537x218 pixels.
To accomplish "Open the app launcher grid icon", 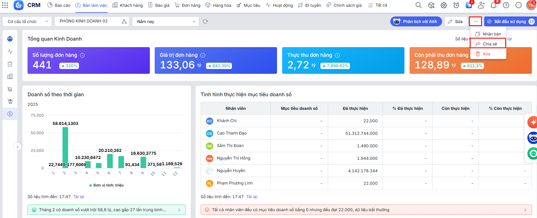I will click(5, 5).
